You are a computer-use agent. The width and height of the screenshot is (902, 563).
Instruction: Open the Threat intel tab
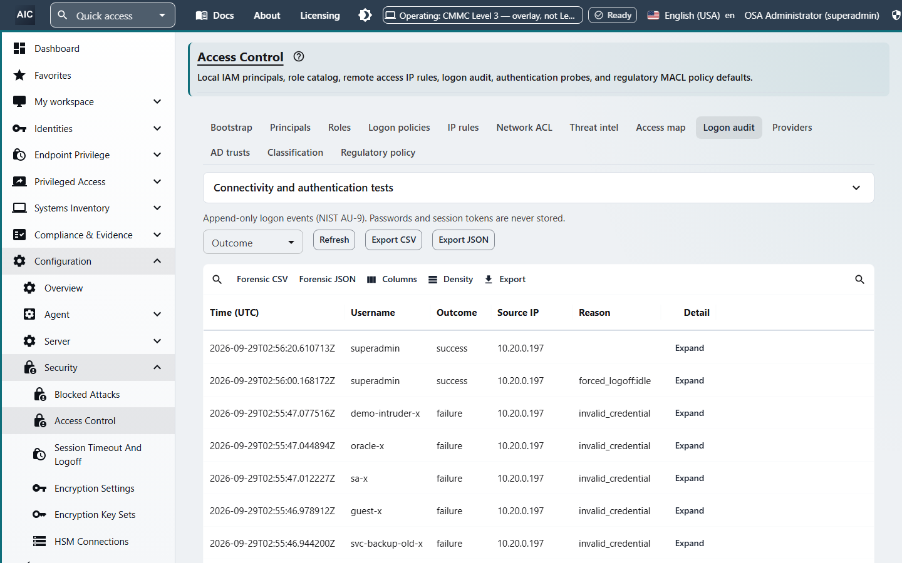[x=594, y=128]
